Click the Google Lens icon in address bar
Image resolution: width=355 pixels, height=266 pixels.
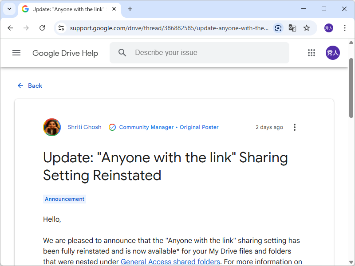[x=278, y=28]
